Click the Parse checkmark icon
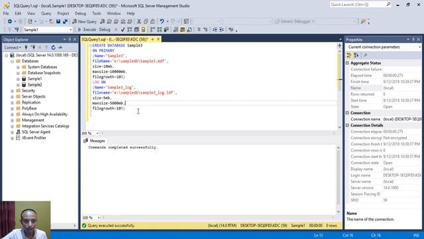424x239 pixels. [x=123, y=29]
